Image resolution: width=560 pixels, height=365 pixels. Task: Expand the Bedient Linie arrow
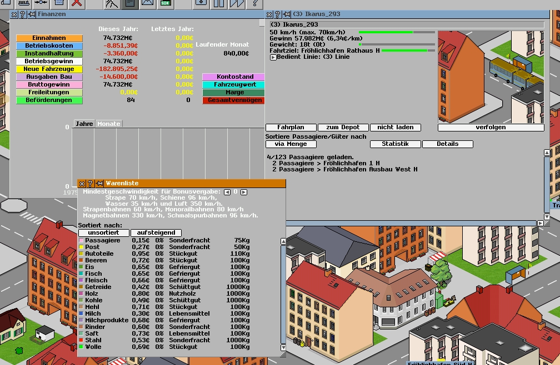click(273, 57)
